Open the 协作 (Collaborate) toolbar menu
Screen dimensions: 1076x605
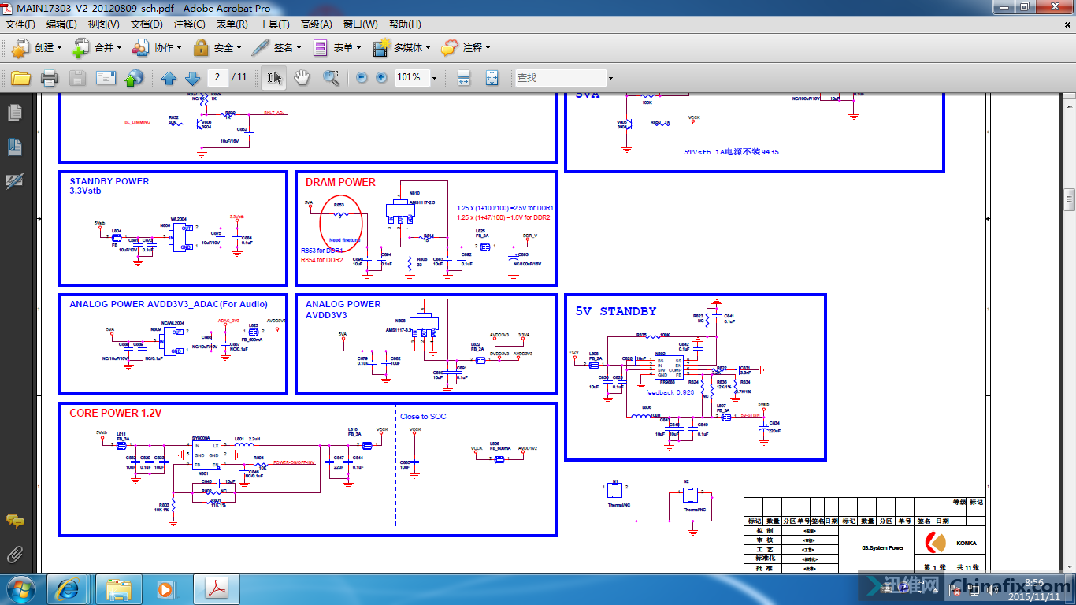pos(157,48)
